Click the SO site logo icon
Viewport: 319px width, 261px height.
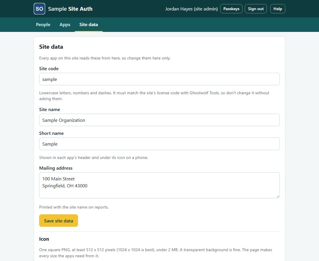(x=39, y=9)
